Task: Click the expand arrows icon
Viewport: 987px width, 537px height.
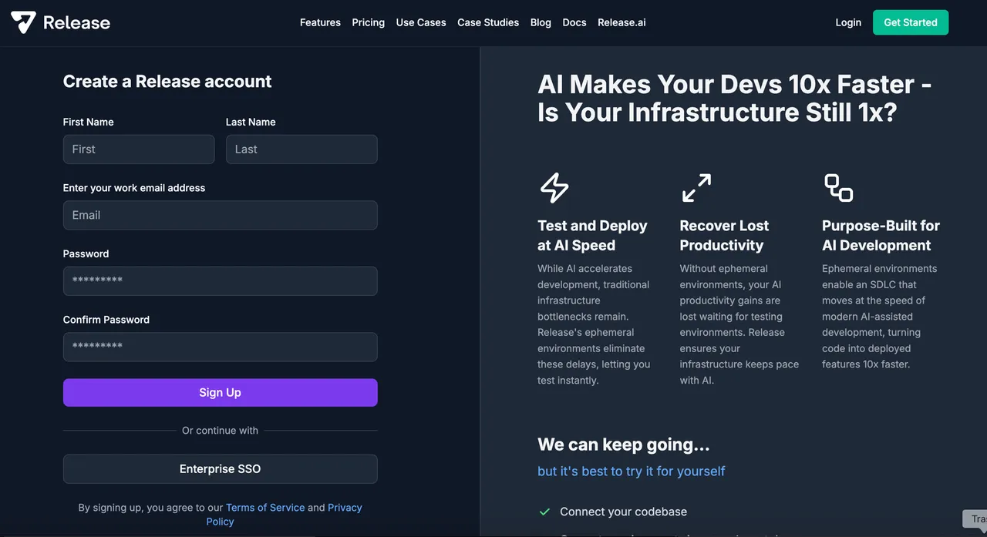Action: tap(696, 187)
